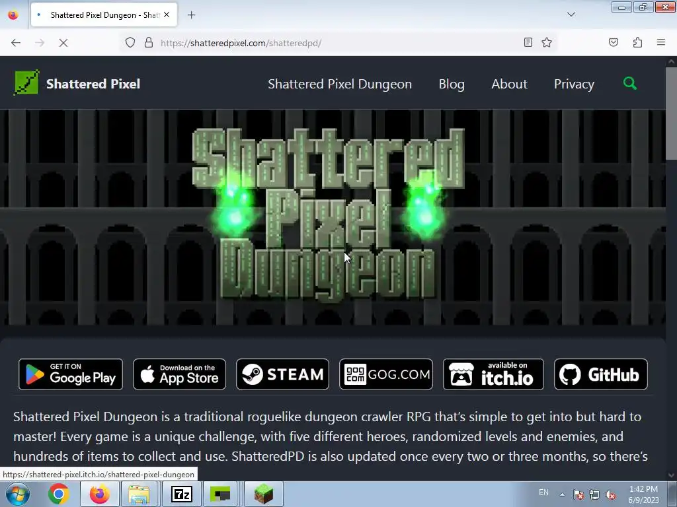
Task: Toggle reader view icon in address bar
Action: pos(528,42)
